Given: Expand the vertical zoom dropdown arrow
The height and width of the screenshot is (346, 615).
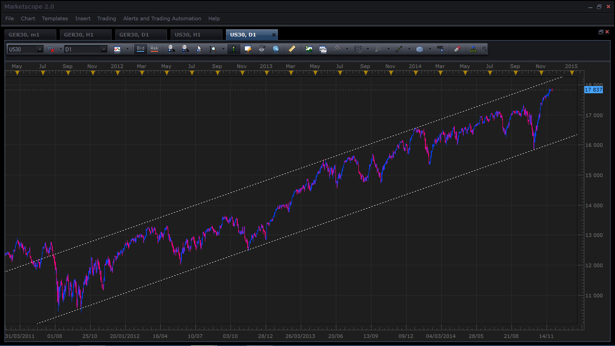Looking at the screenshot, I should tap(223, 49).
